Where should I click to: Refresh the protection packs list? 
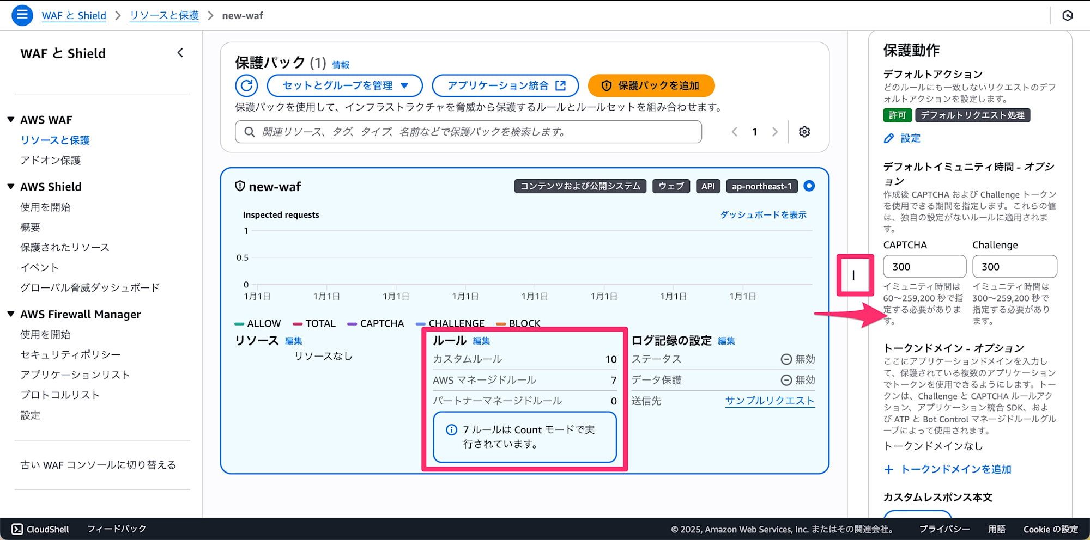coord(246,85)
